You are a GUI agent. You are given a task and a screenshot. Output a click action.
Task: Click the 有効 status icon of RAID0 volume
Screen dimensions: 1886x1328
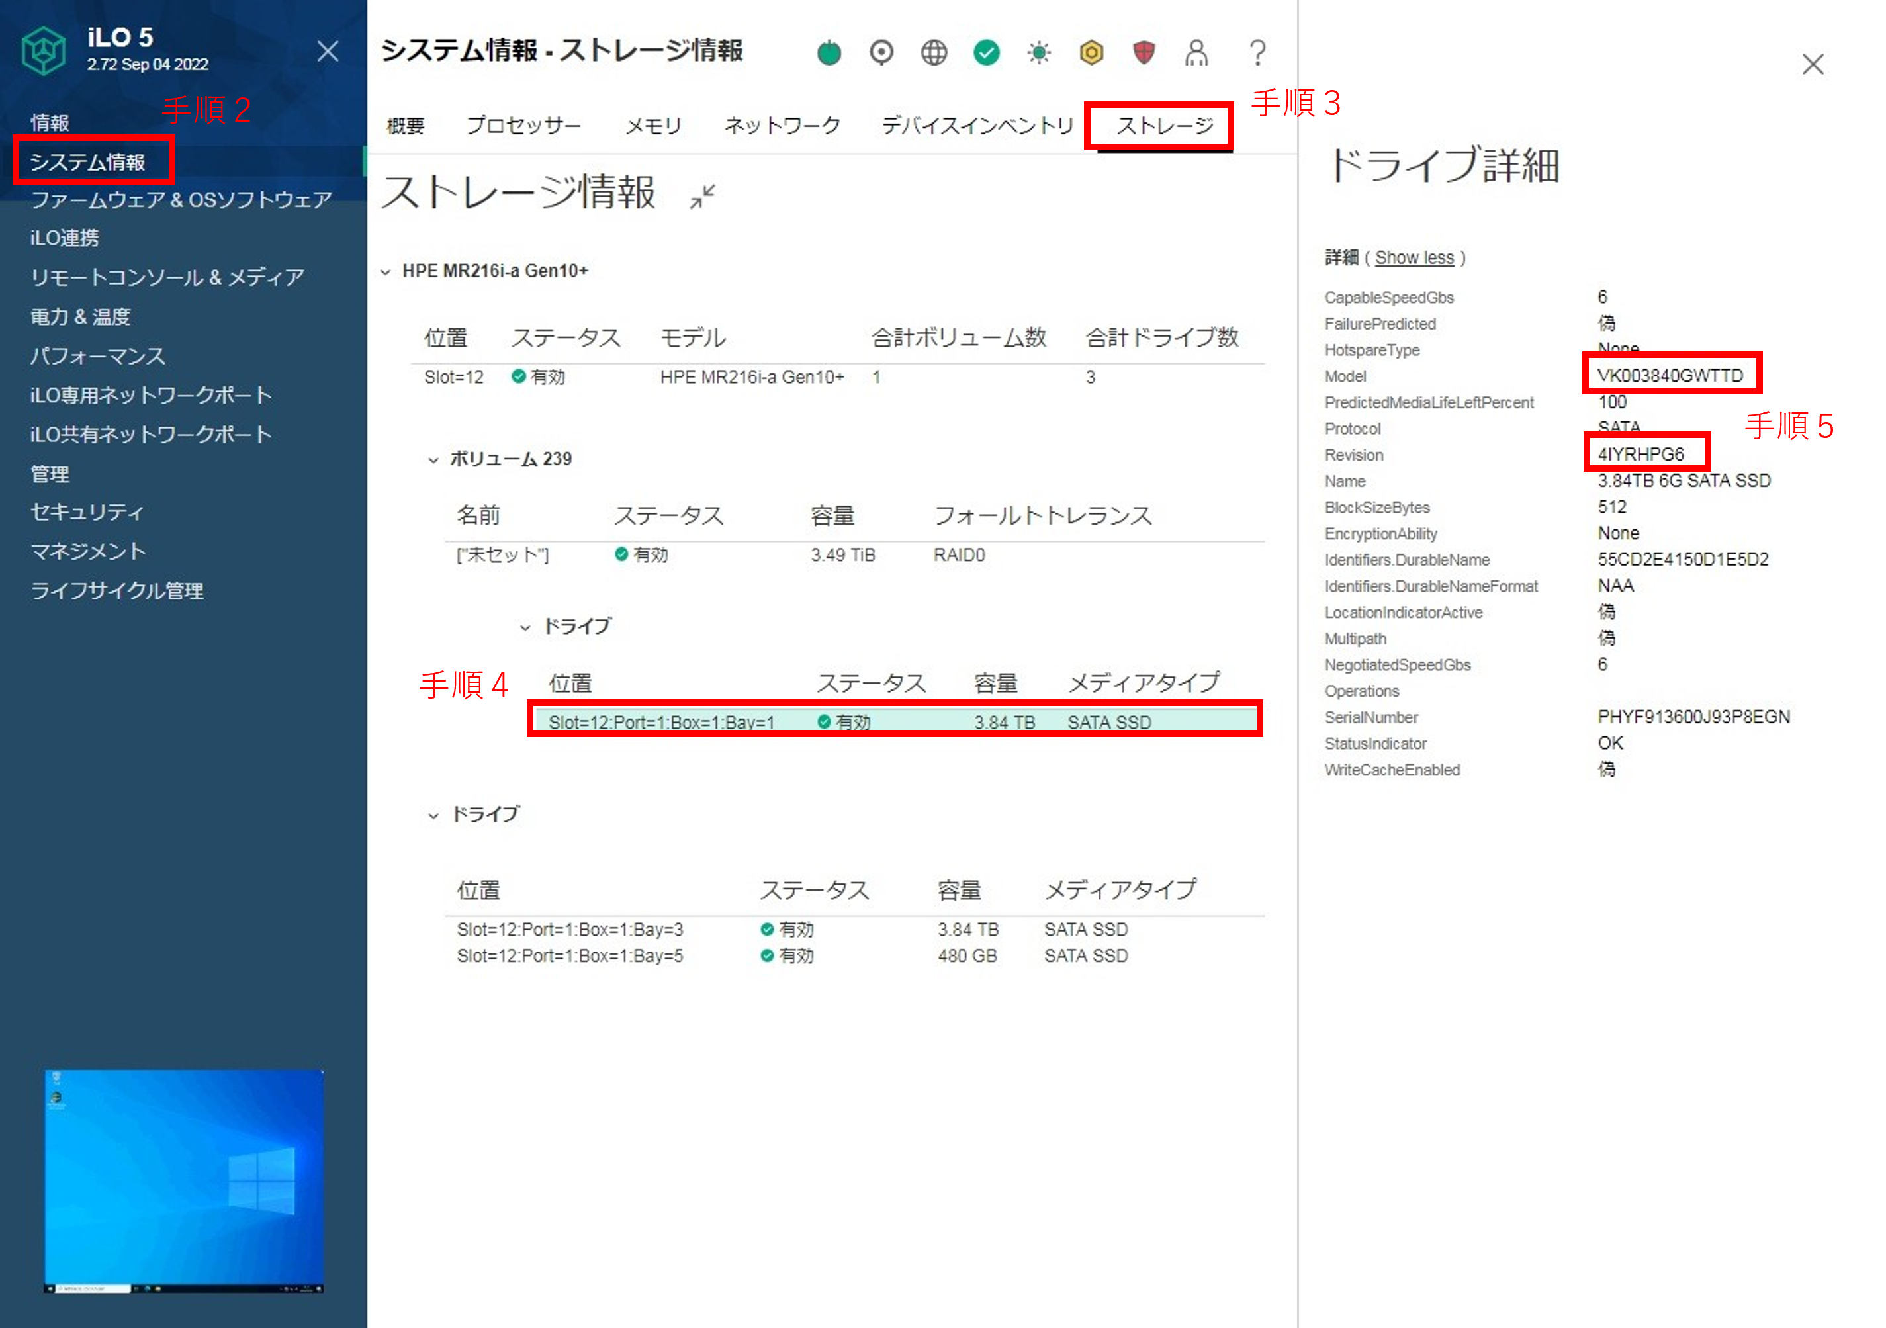pos(622,555)
